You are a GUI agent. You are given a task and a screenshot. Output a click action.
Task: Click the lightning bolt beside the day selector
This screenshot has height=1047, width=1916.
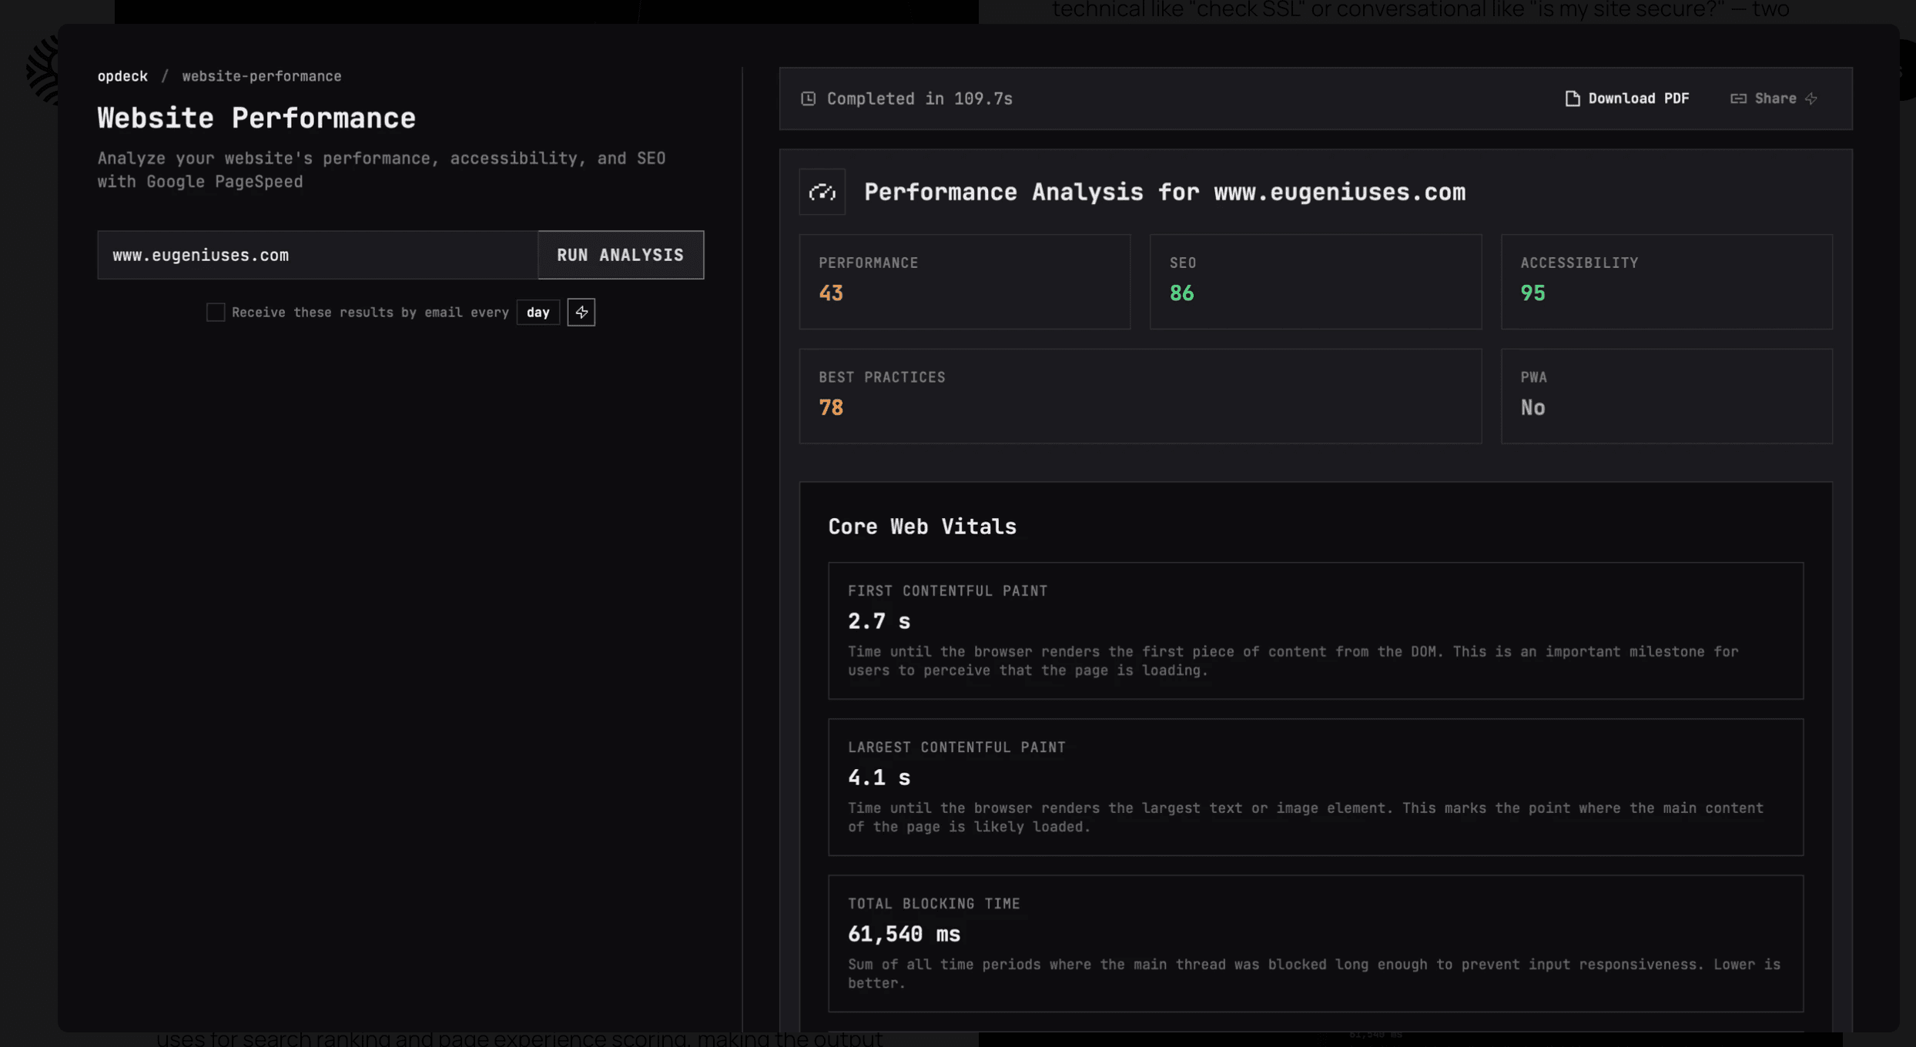[581, 312]
